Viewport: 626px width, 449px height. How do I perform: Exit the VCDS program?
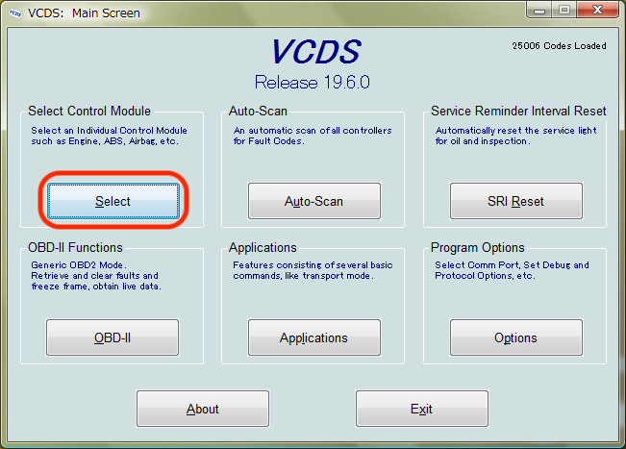422,409
